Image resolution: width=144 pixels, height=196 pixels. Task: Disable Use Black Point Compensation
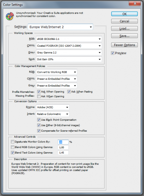click(x=39, y=120)
